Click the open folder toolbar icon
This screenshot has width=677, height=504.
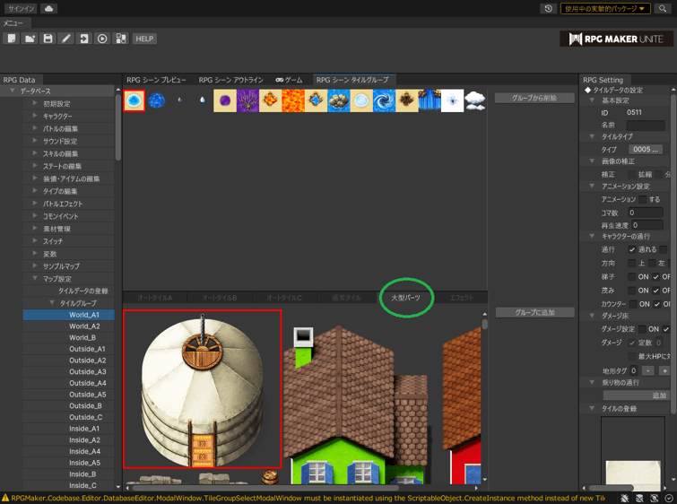pos(30,39)
